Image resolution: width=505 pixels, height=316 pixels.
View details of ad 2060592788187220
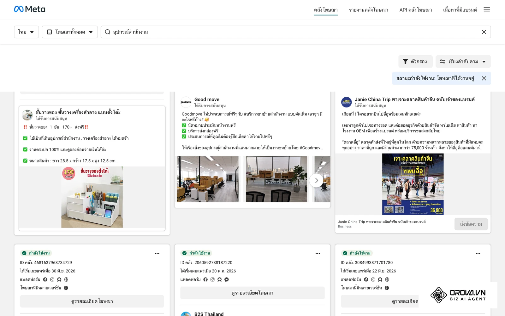tap(252, 293)
